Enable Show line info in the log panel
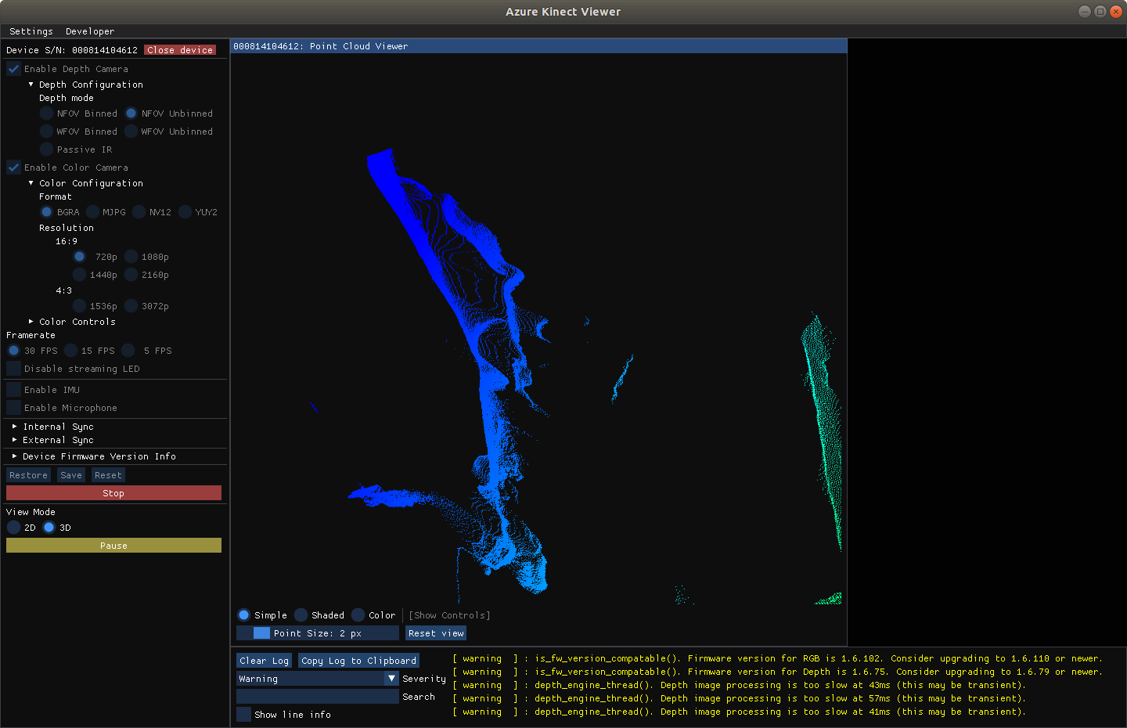 243,714
